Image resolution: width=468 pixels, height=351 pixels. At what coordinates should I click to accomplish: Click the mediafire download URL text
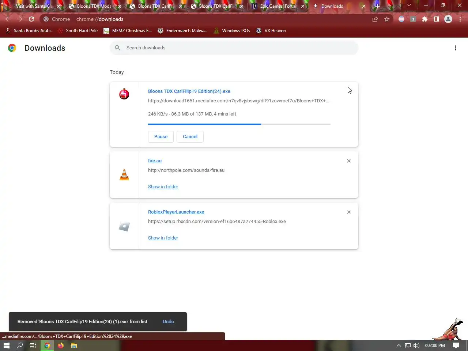pyautogui.click(x=238, y=101)
